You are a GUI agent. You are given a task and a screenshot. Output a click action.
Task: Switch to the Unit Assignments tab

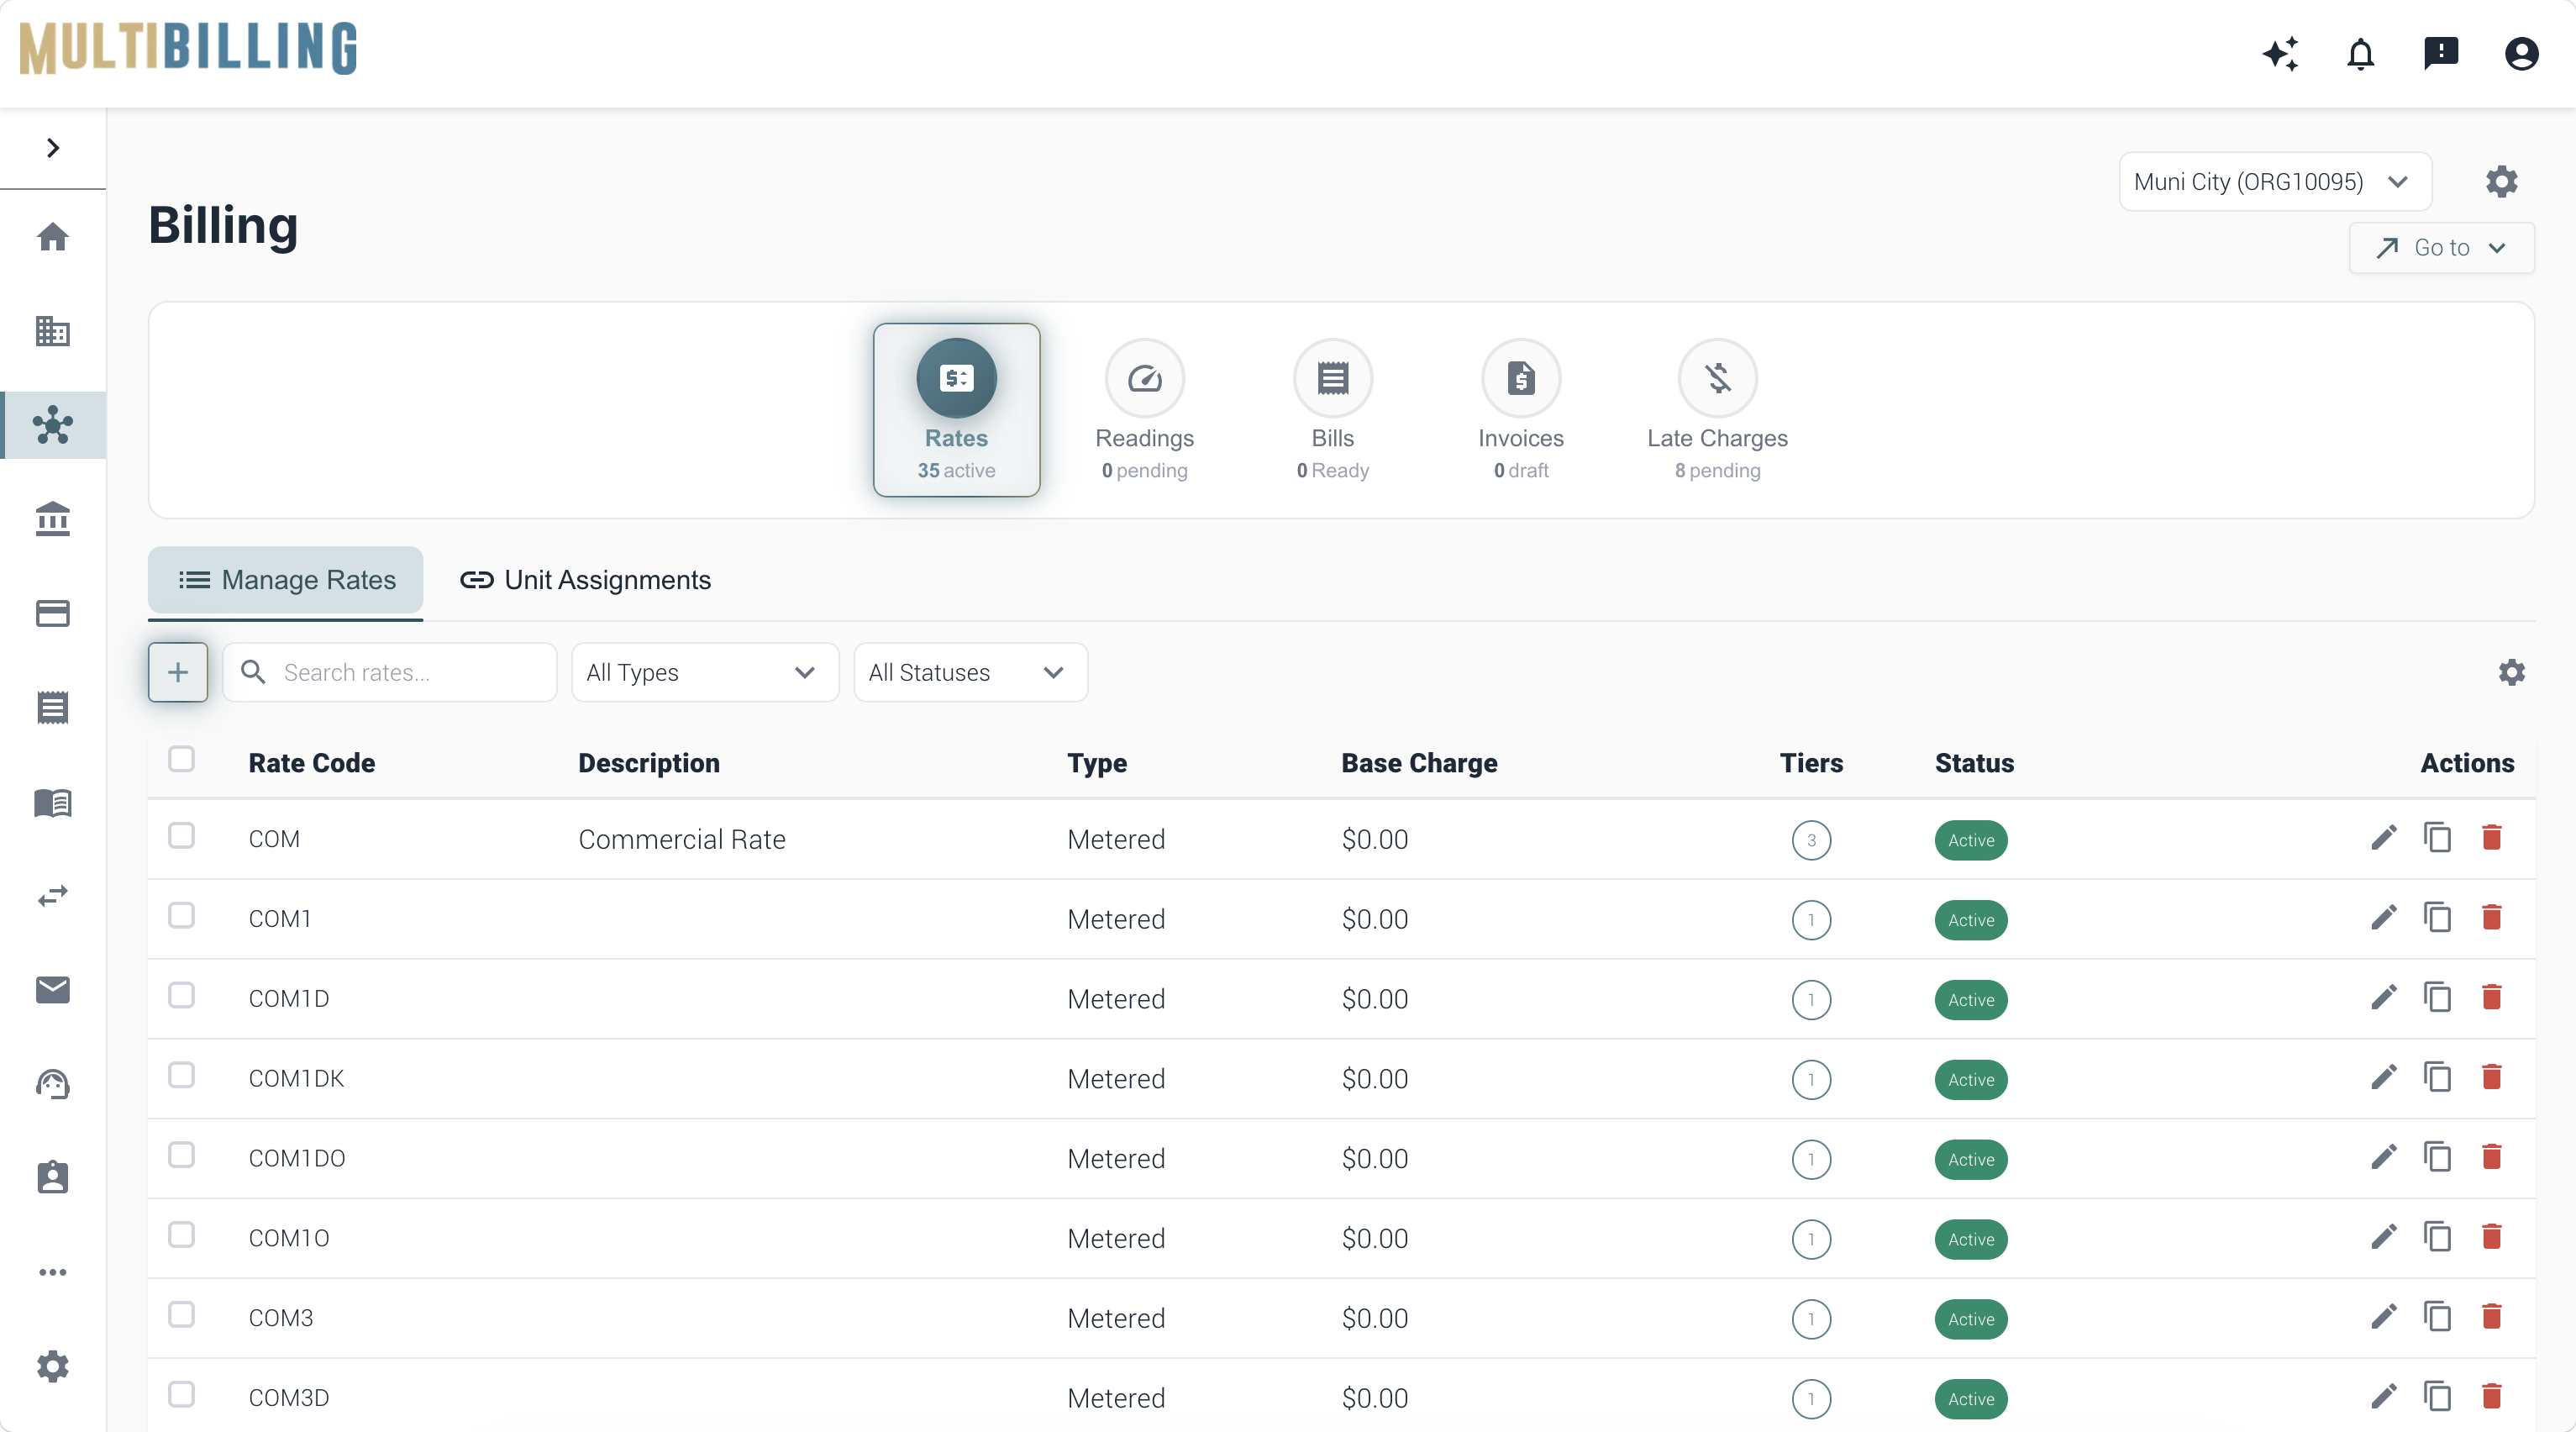click(585, 580)
